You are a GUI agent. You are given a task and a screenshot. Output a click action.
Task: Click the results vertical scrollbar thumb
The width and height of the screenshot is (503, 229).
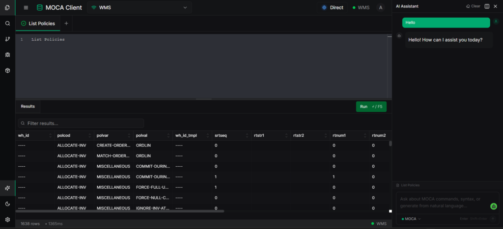click(391, 144)
